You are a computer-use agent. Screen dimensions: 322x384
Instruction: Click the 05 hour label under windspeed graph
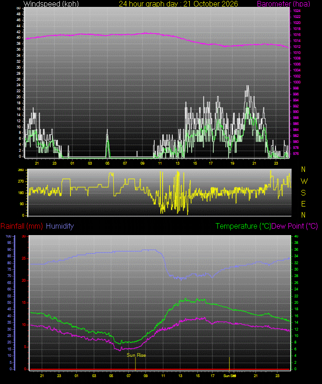click(107, 163)
